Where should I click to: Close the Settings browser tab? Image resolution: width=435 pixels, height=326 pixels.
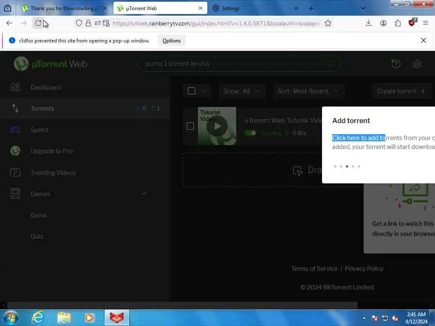(x=296, y=8)
